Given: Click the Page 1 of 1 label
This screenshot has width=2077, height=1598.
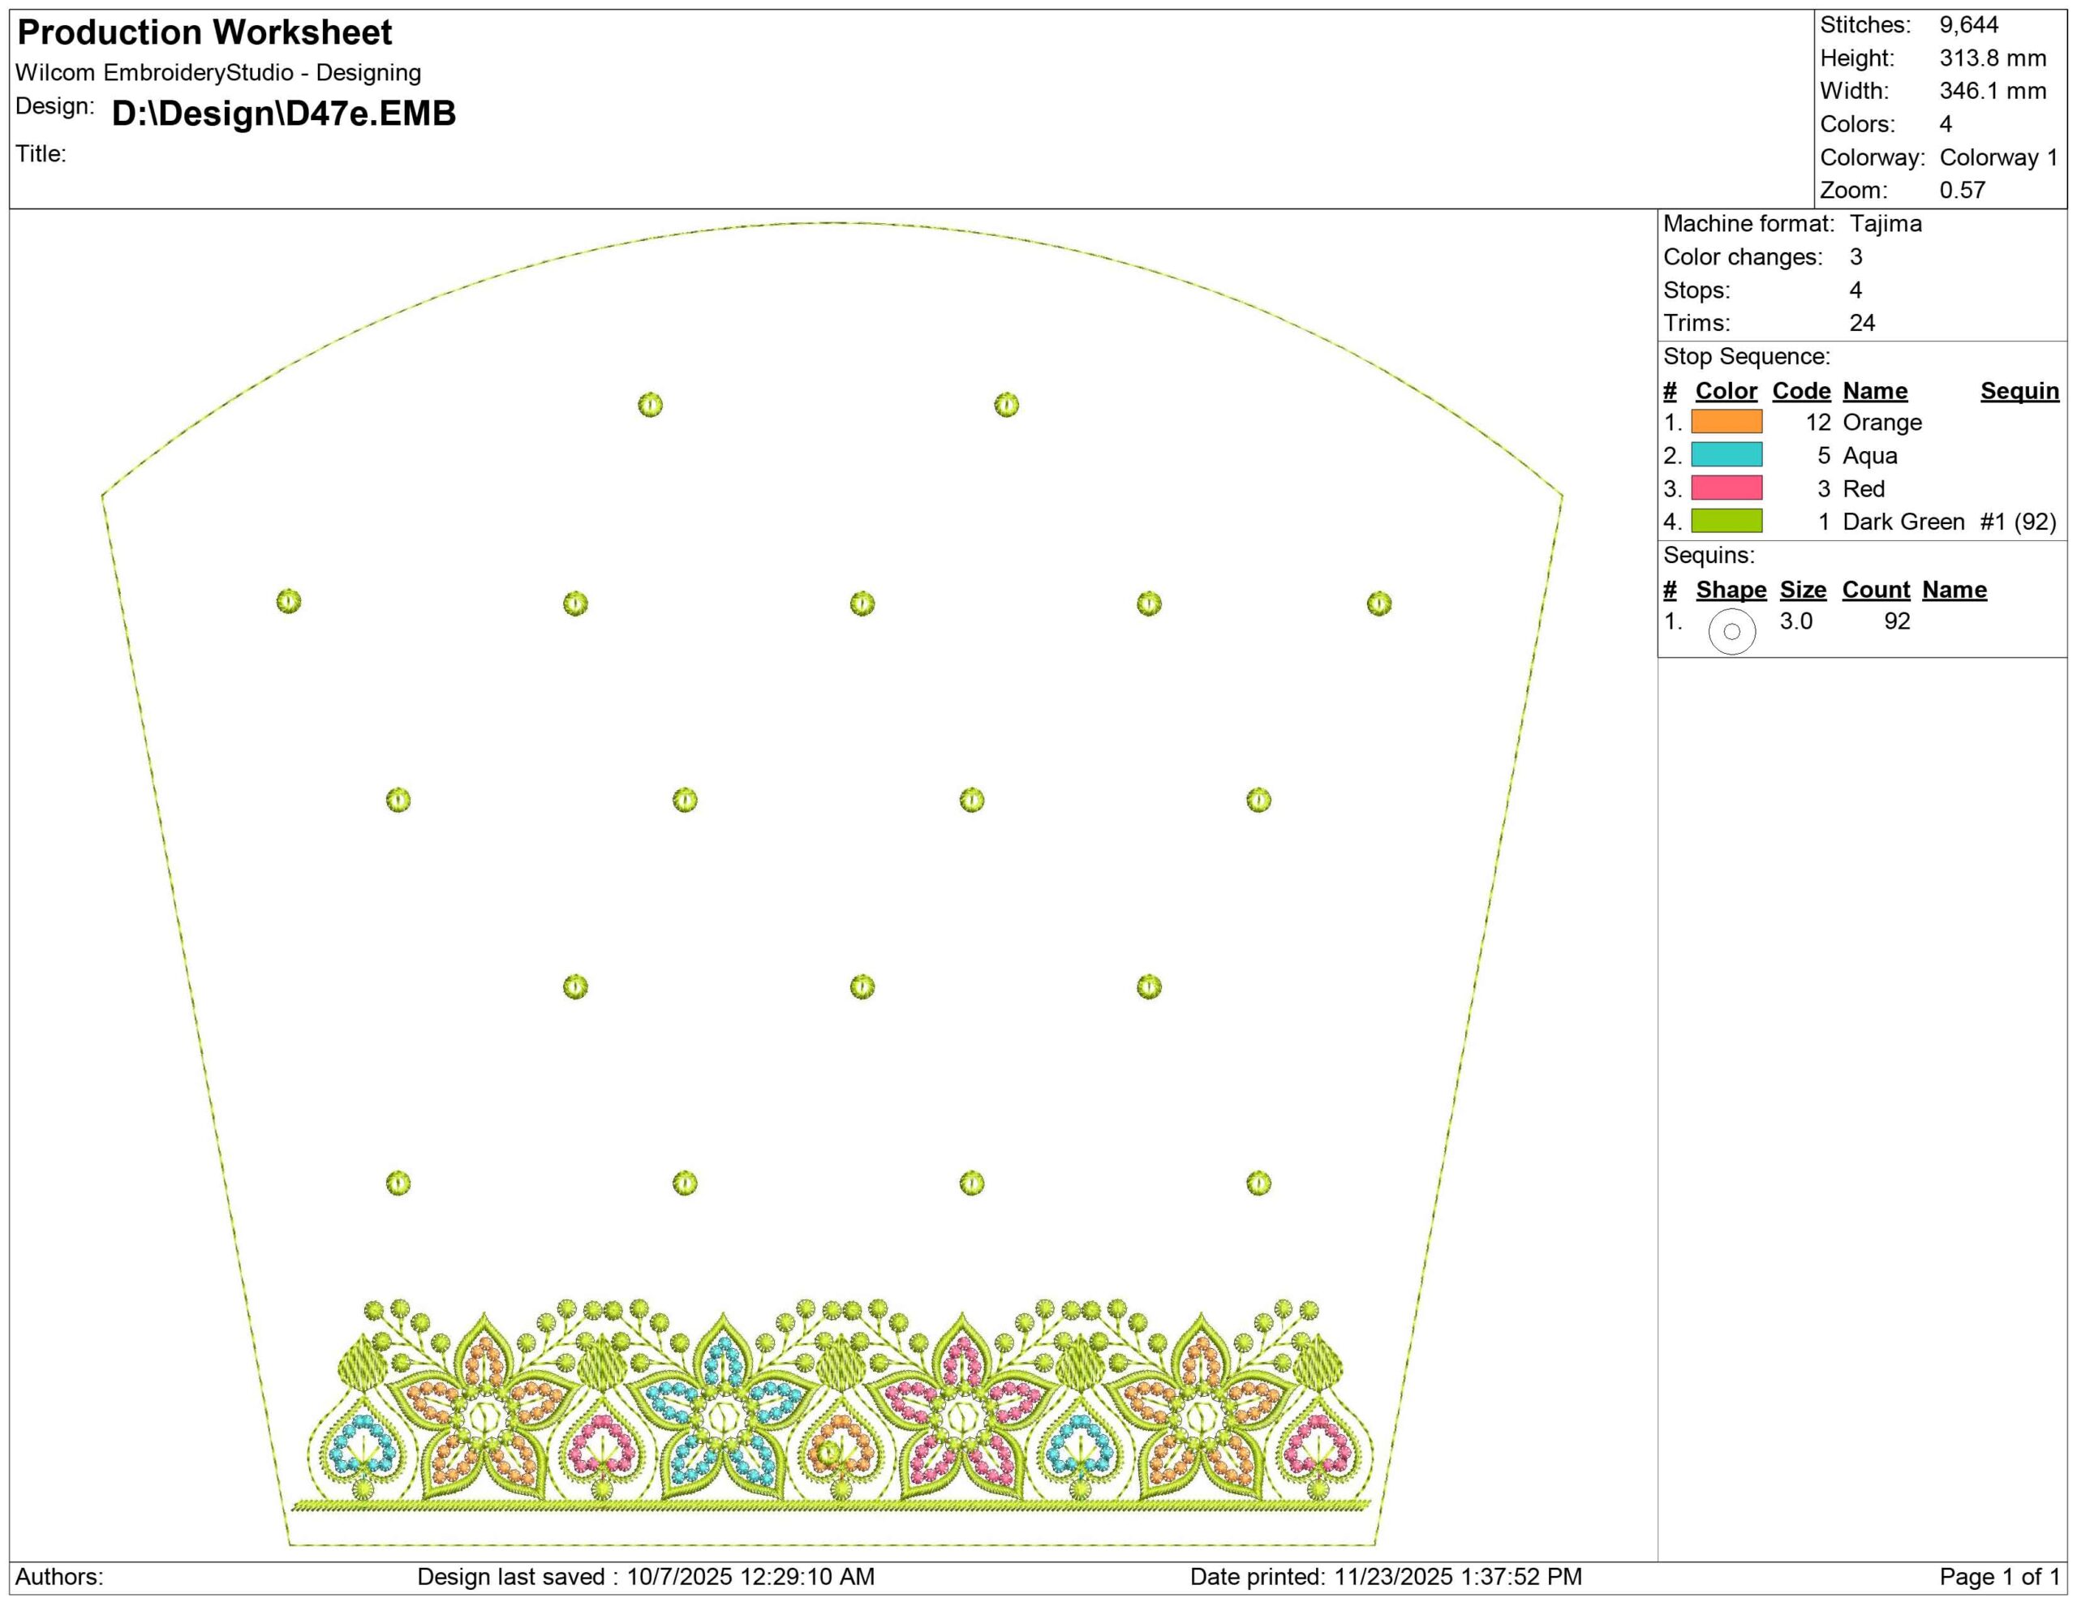Looking at the screenshot, I should pyautogui.click(x=1999, y=1577).
